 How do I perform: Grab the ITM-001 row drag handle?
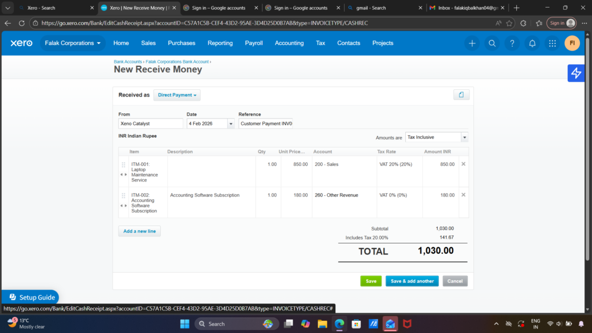click(124, 165)
